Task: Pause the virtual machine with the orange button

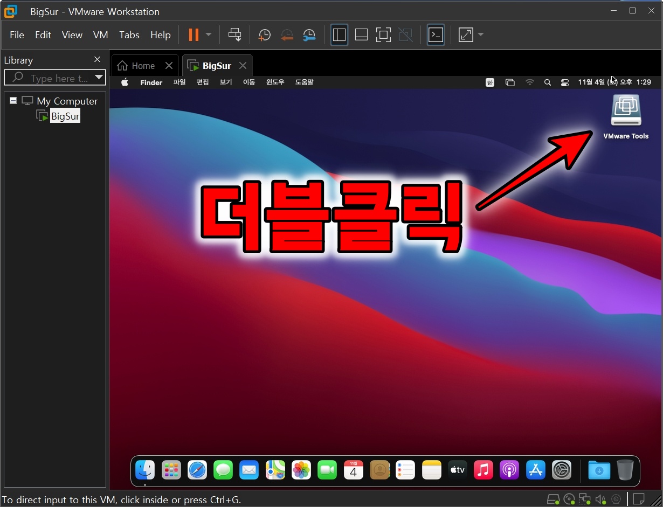Action: (194, 35)
